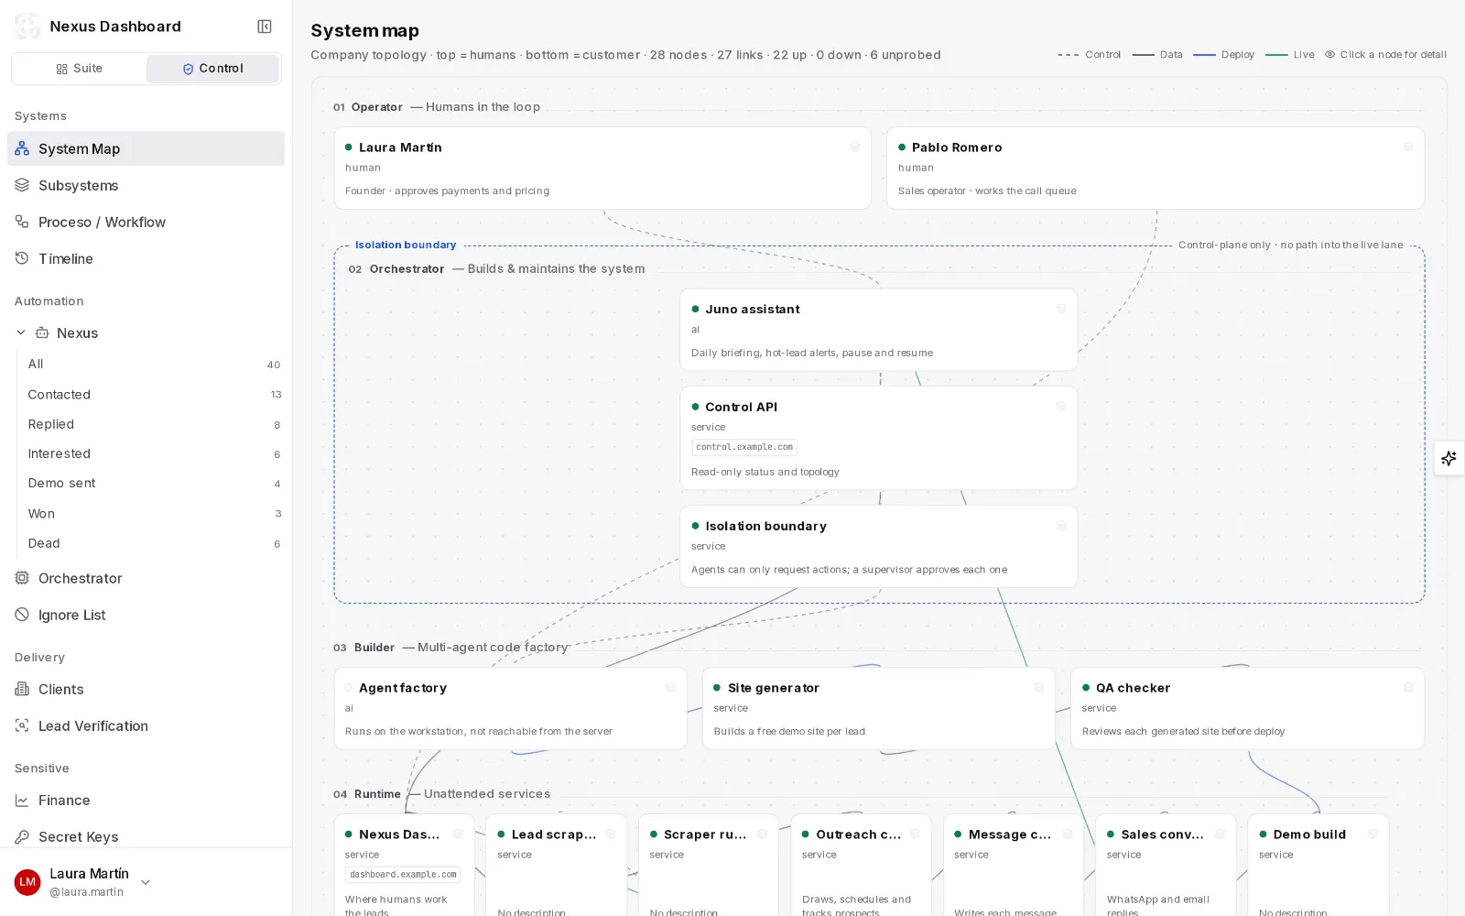Screen dimensions: 1465x916
Task: Click layers icon on Juno assistant card
Action: click(x=1061, y=309)
